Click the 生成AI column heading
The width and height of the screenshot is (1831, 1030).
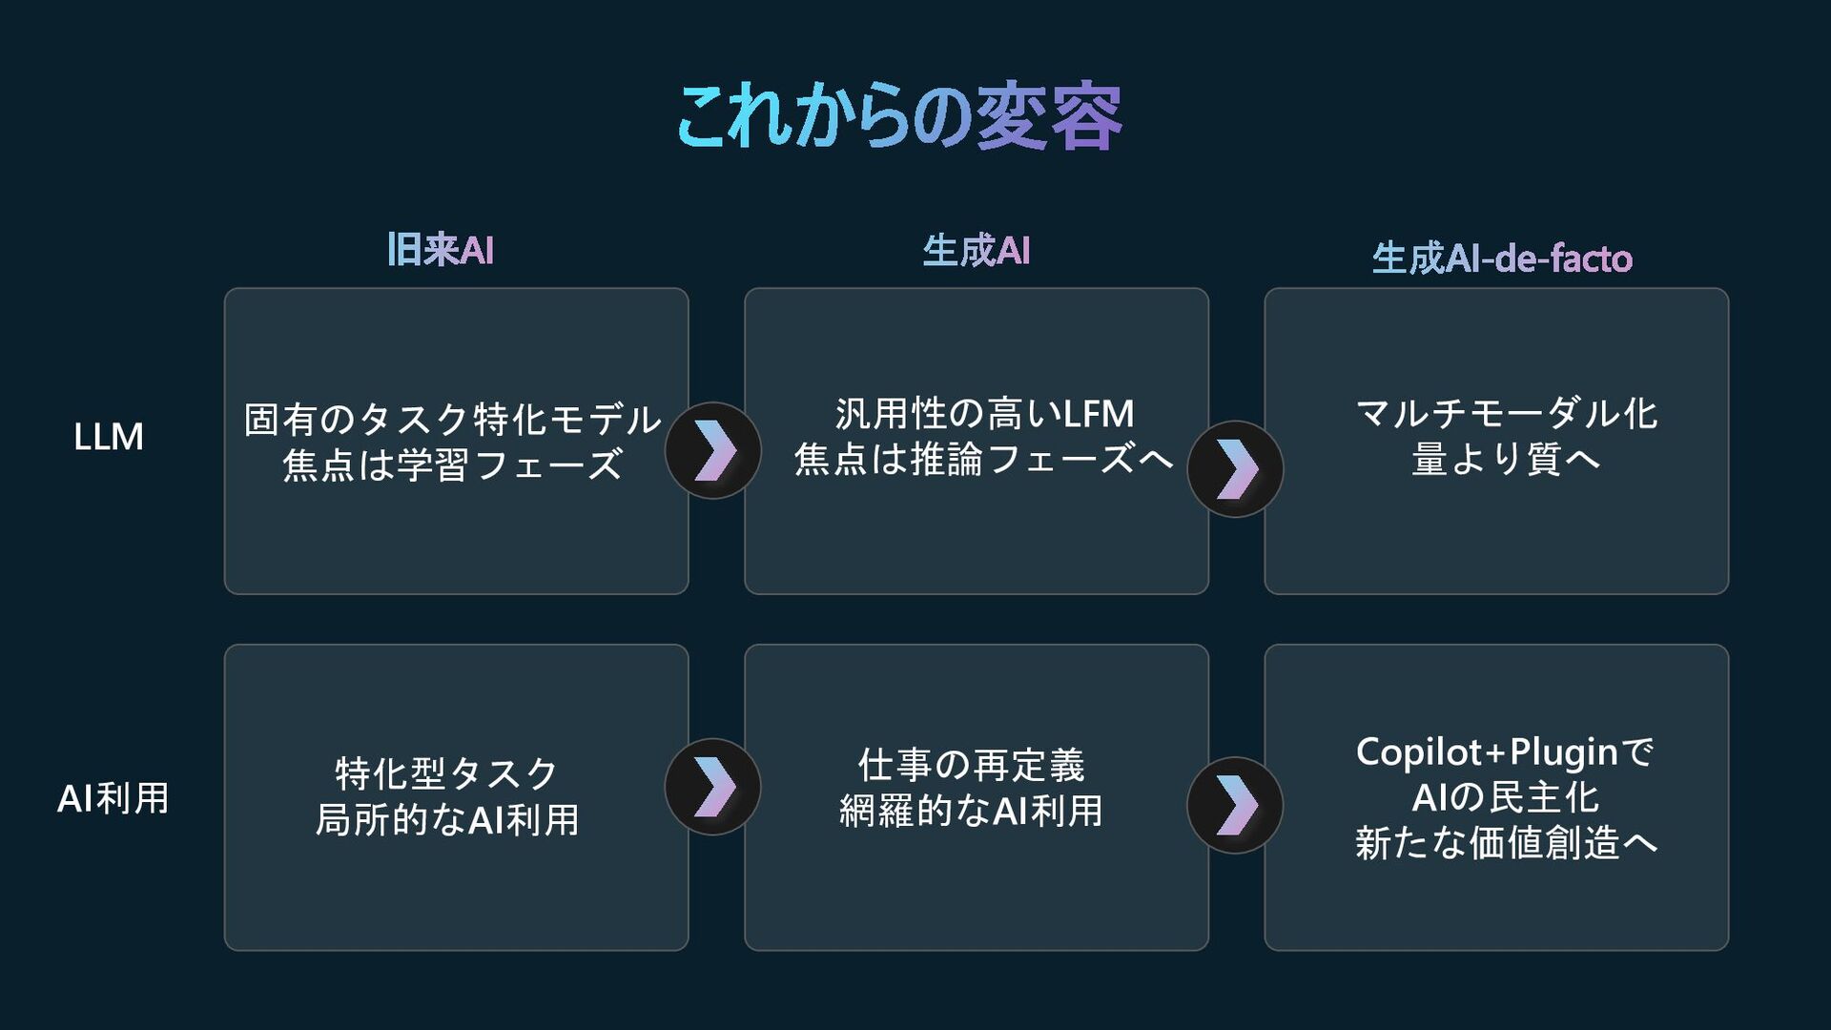[976, 251]
